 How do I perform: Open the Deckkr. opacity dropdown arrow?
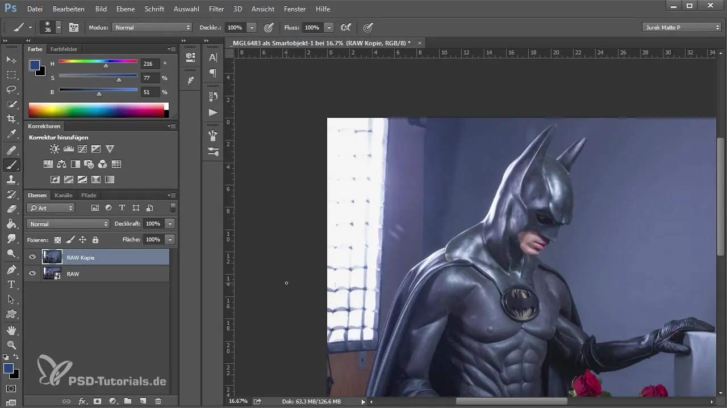[252, 27]
